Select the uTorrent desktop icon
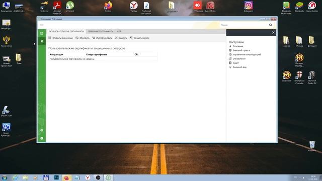This screenshot has width=322, height=181. tap(70, 7)
